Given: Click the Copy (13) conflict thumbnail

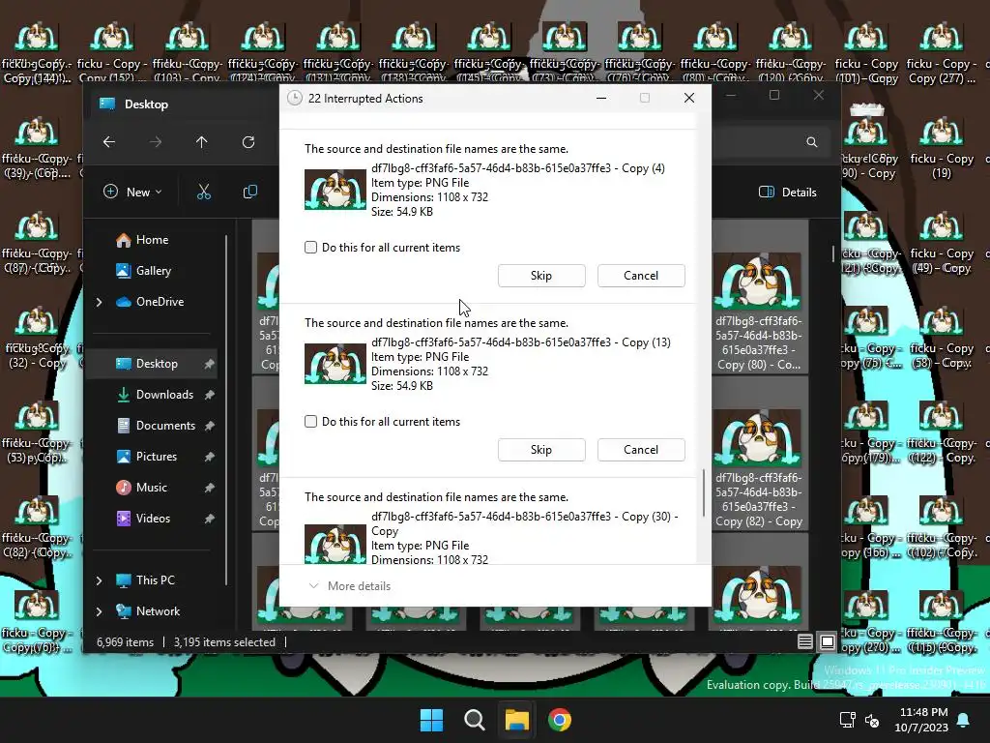Looking at the screenshot, I should tap(335, 364).
